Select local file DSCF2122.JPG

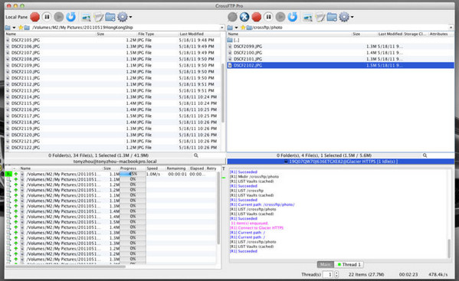(x=113, y=147)
